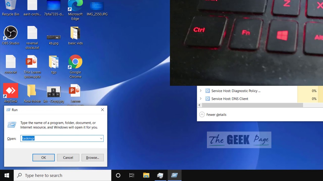Expand the Service Host: DNS Client row
323x181 pixels.
pyautogui.click(x=201, y=99)
